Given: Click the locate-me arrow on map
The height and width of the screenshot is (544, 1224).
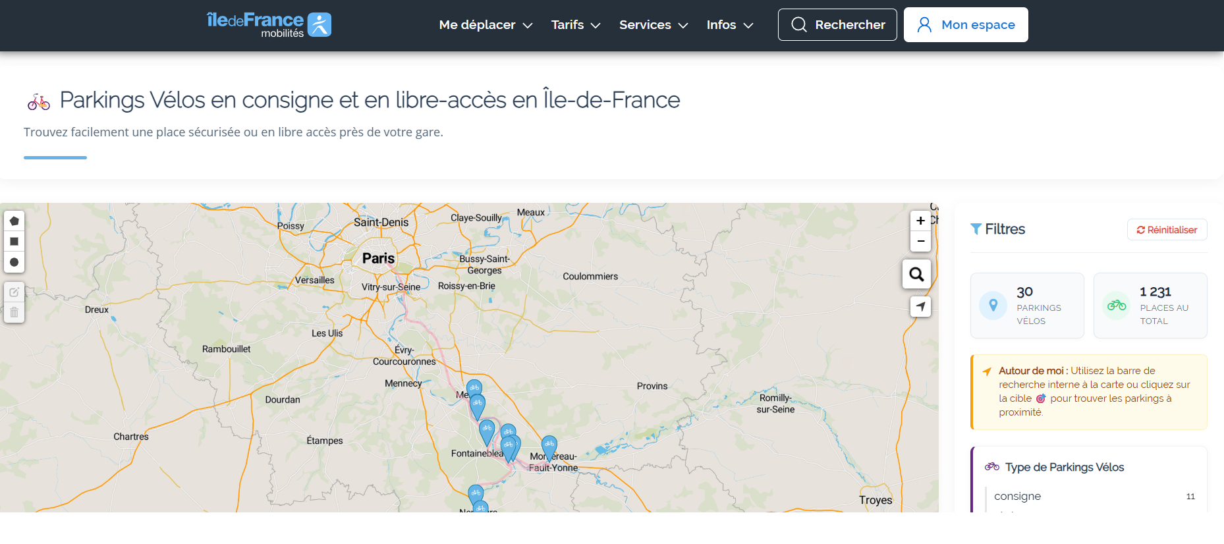Looking at the screenshot, I should coord(920,306).
